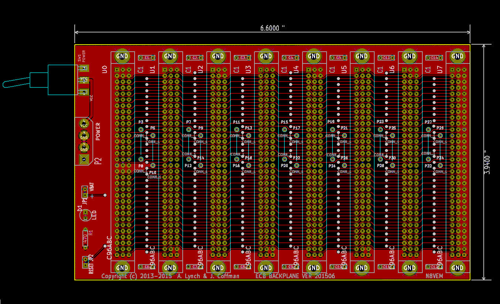Select the D1 LED footprint
Image resolution: width=500 pixels, height=304 pixels.
[x=85, y=214]
